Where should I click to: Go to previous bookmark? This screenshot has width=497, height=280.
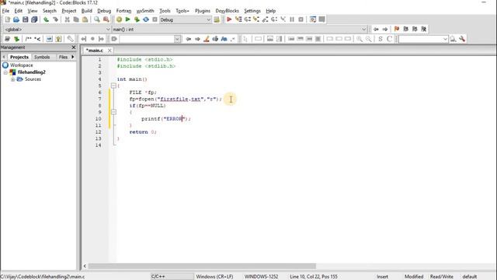coord(405,30)
